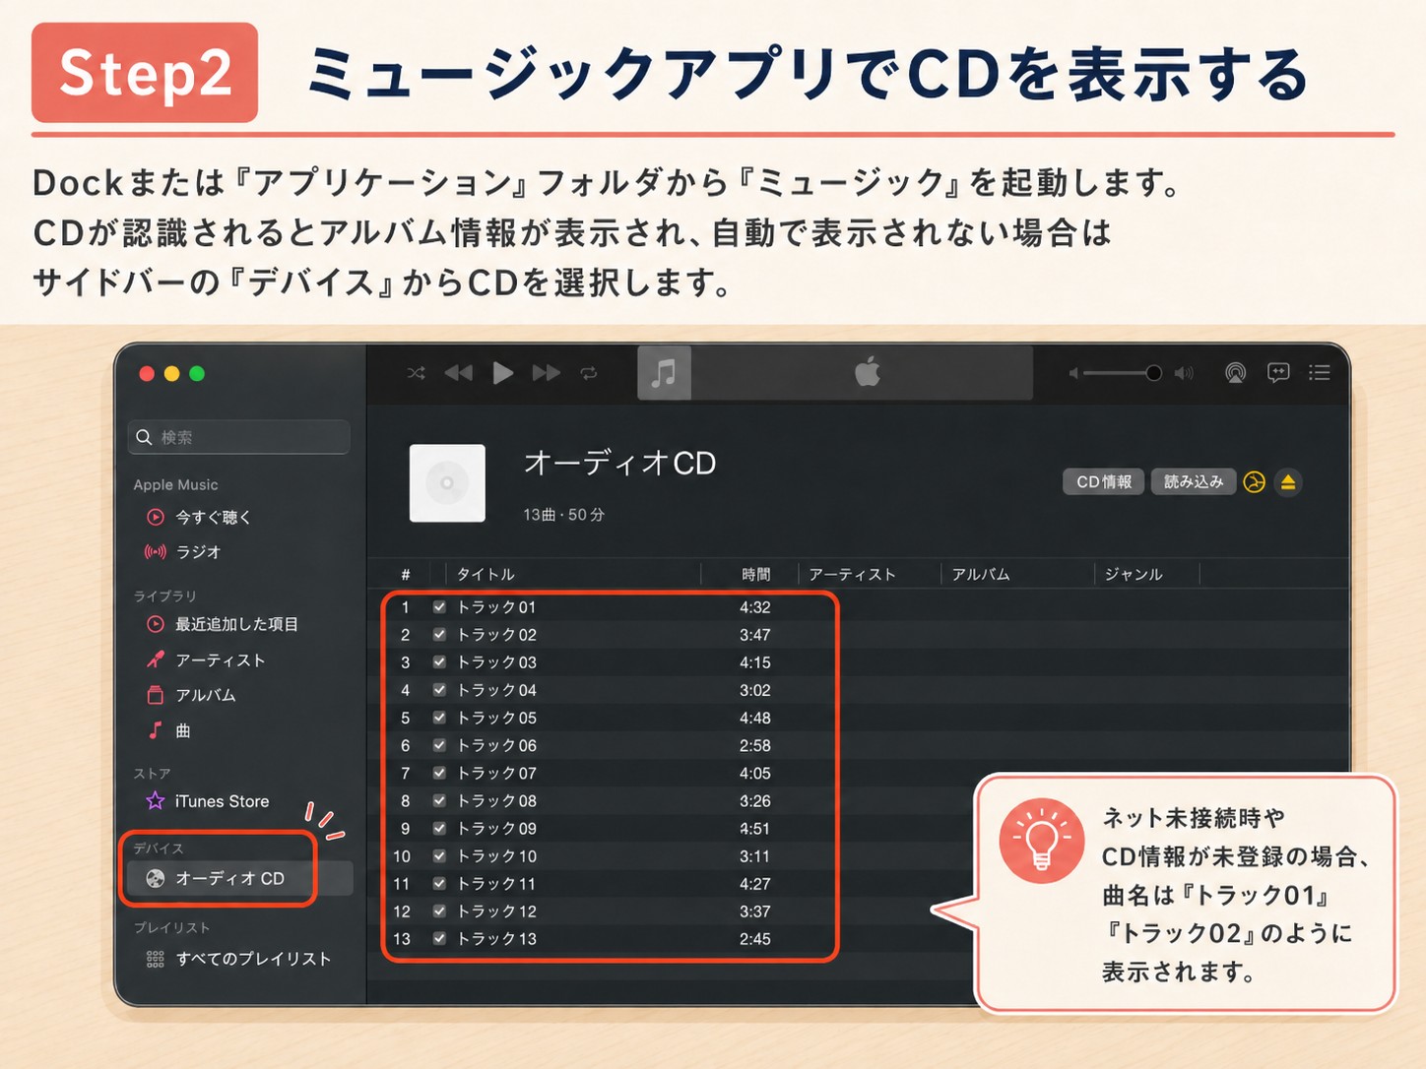Uncheck トラック 03 checkbox

439,662
